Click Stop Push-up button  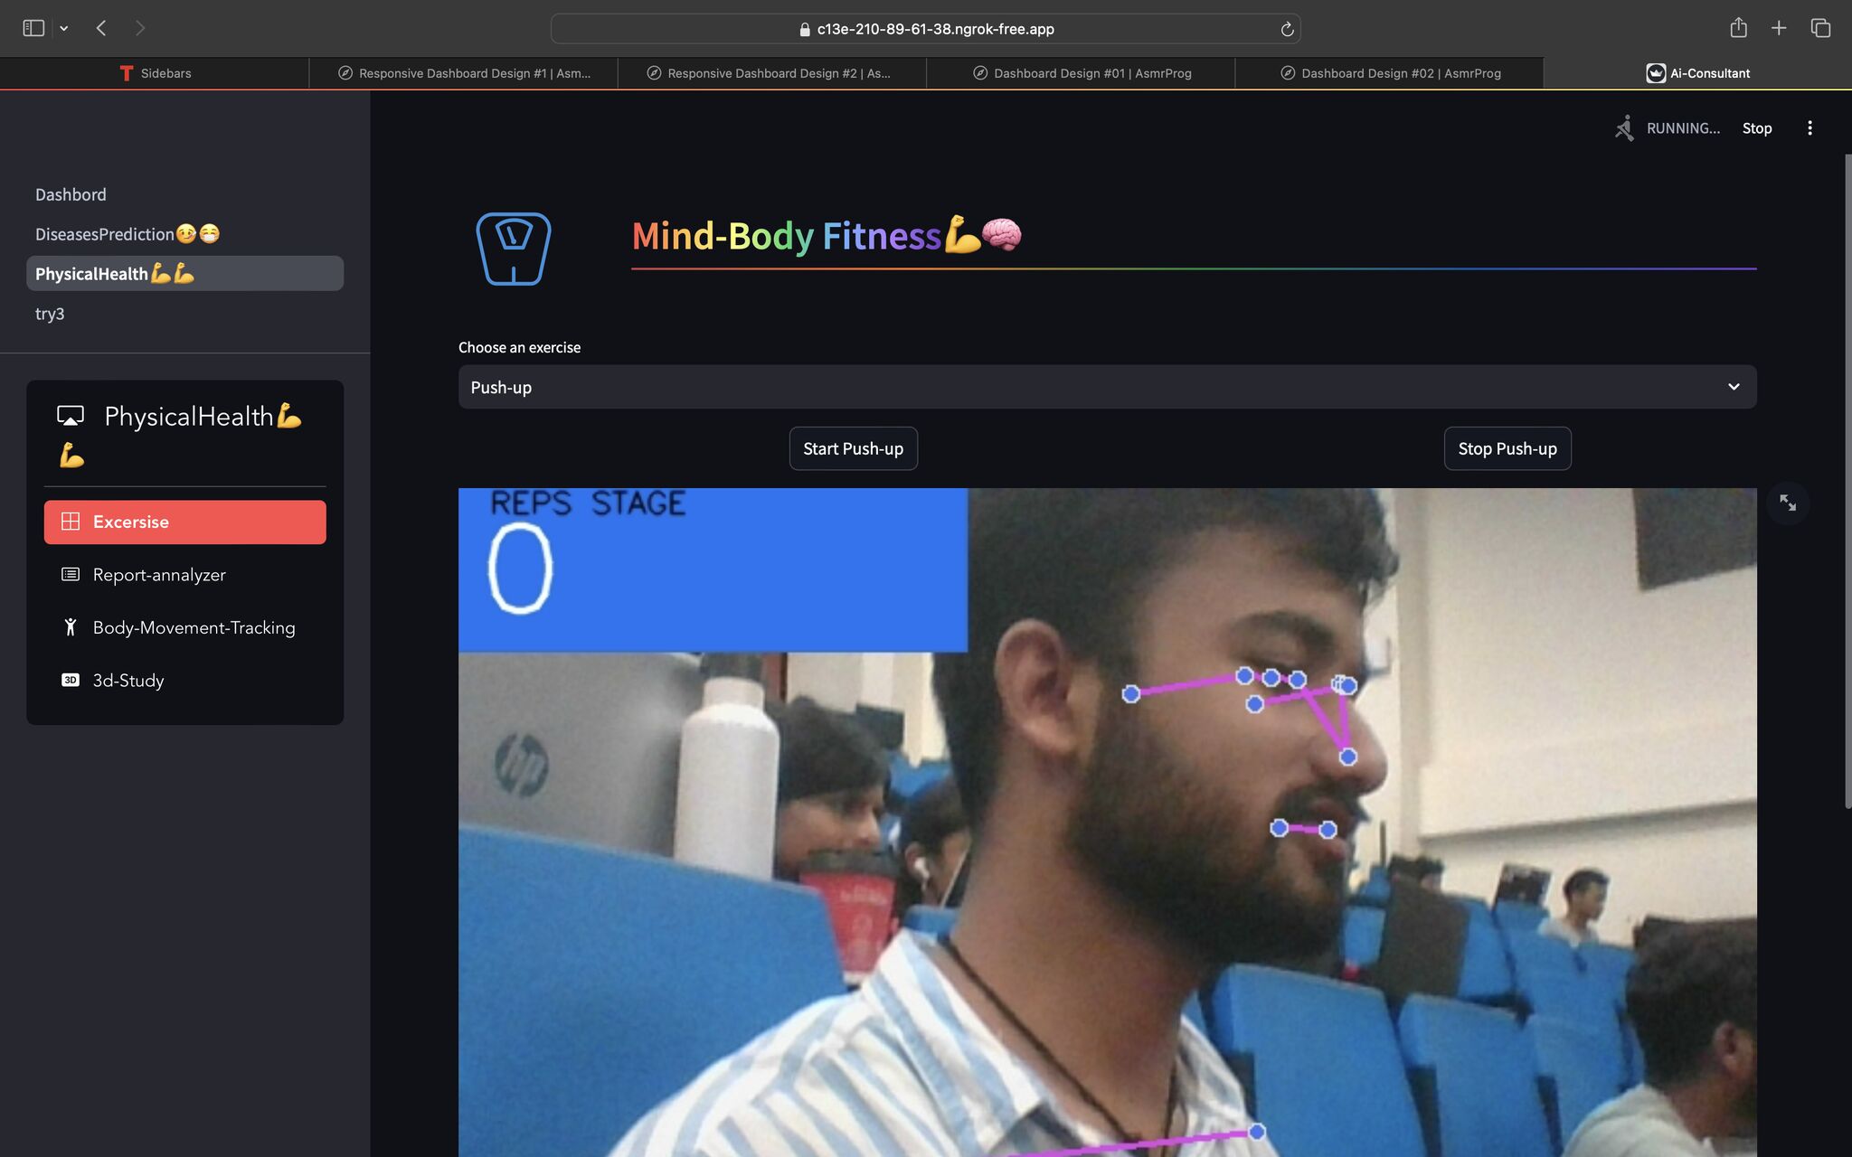point(1507,448)
